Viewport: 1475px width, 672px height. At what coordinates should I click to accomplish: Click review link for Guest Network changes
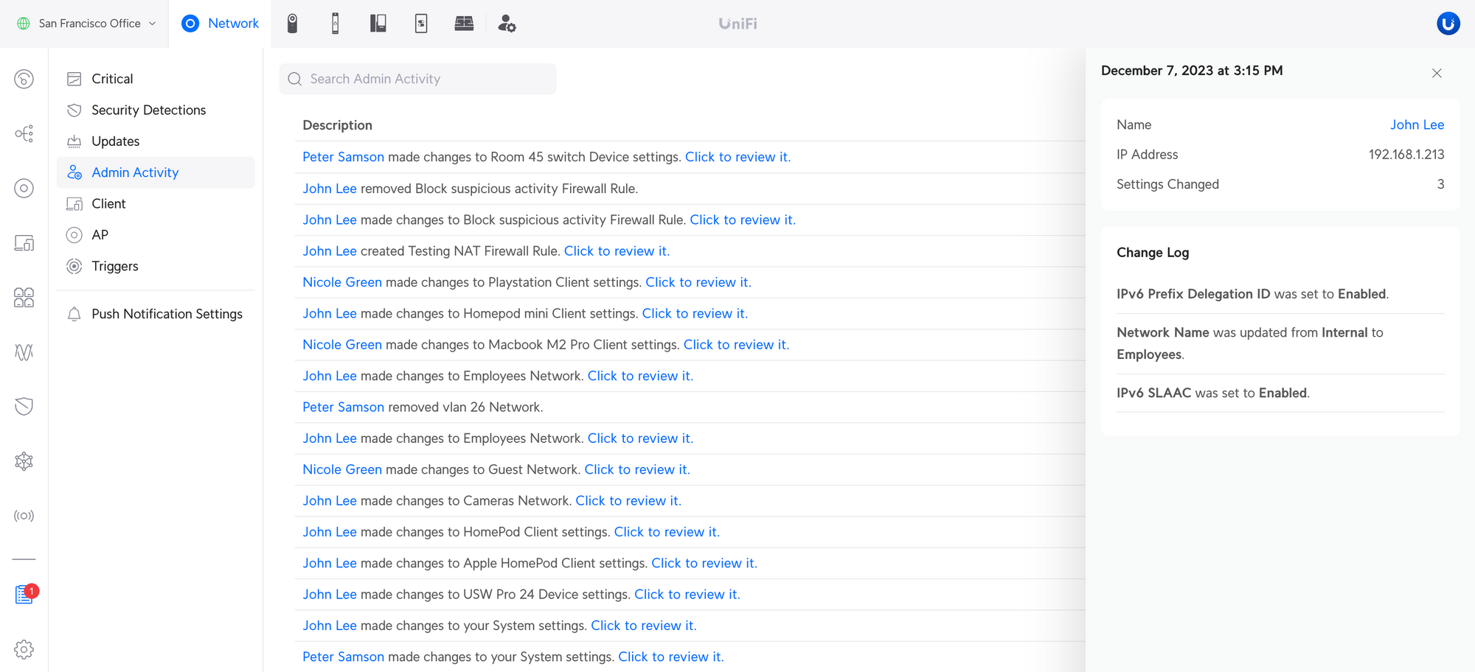pos(637,469)
